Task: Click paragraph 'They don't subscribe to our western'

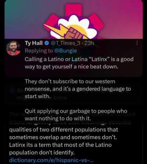Action: click(78, 89)
